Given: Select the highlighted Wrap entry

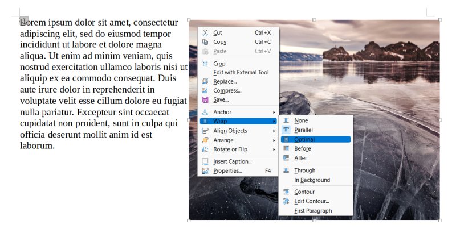Looking at the screenshot, I should 238,121.
